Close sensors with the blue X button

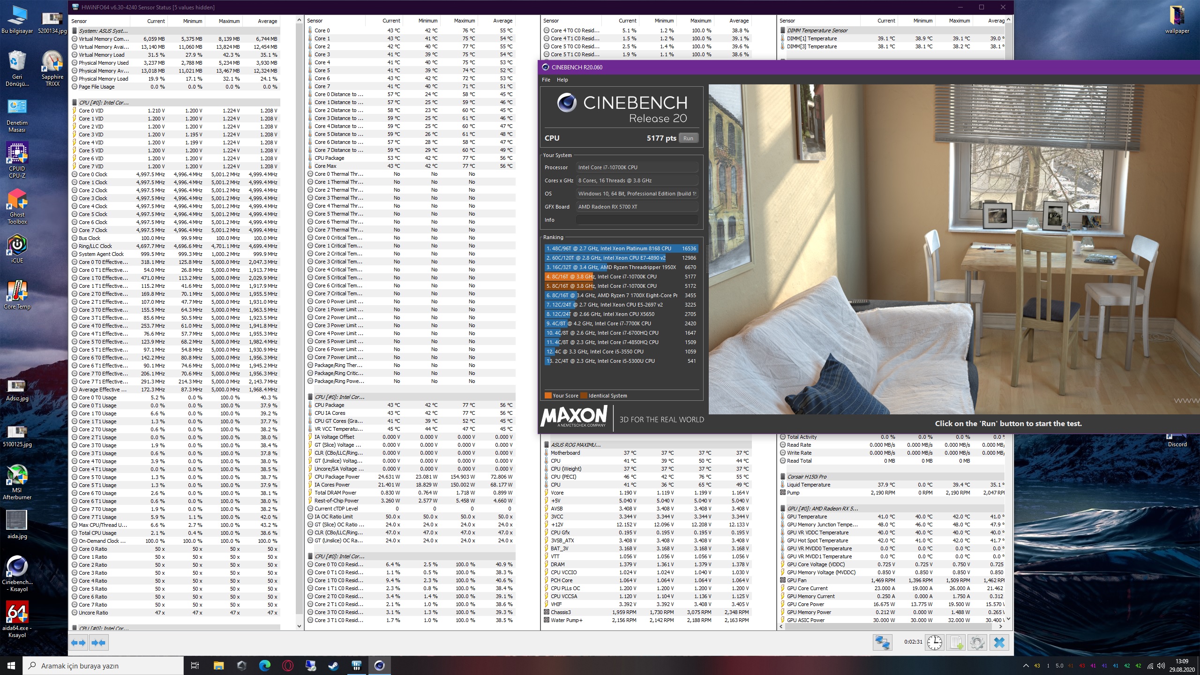pyautogui.click(x=999, y=643)
